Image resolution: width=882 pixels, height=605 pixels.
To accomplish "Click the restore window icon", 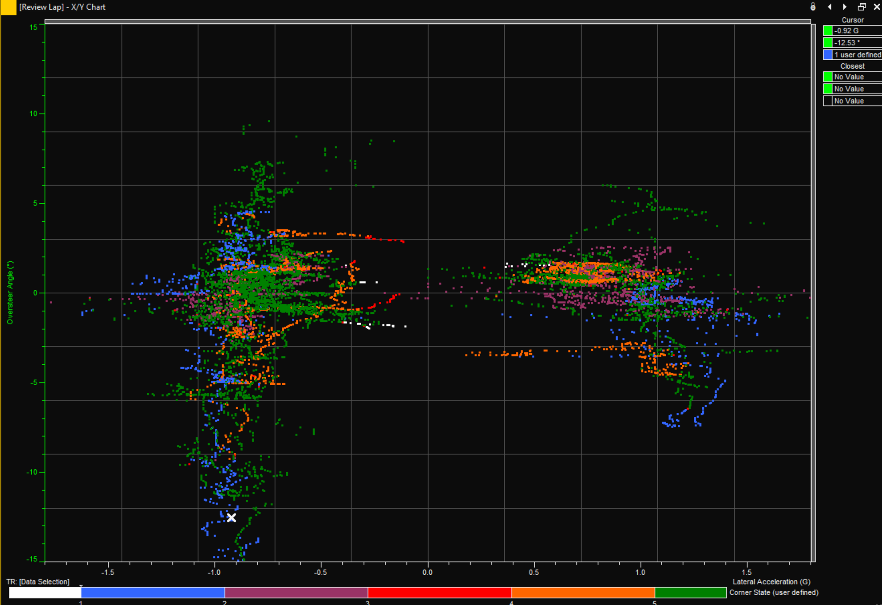I will [x=861, y=7].
